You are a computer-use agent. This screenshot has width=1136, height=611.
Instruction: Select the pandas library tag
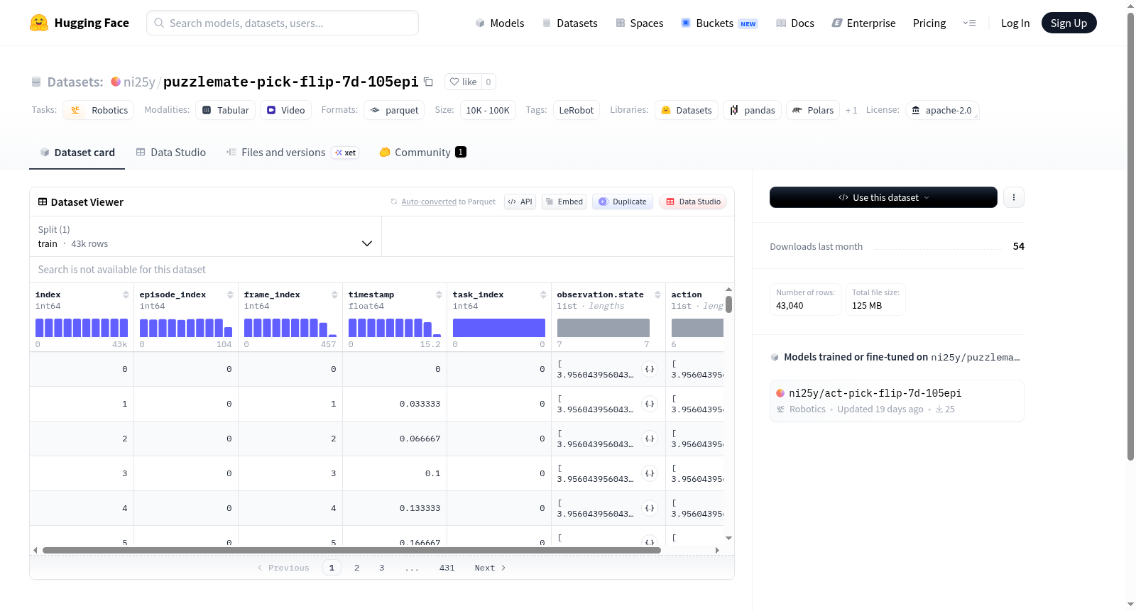click(x=753, y=110)
